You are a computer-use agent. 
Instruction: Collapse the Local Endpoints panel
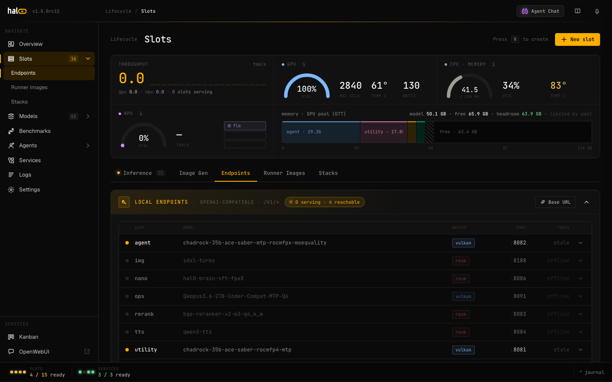(x=586, y=202)
